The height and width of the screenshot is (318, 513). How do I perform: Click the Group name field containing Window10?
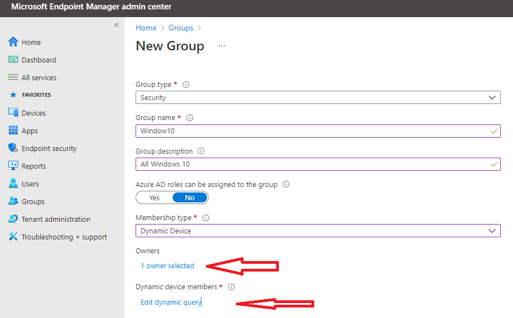tap(318, 131)
